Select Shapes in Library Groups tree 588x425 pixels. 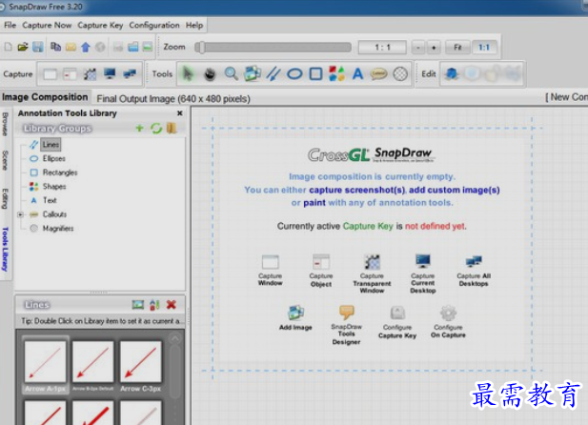pos(54,187)
